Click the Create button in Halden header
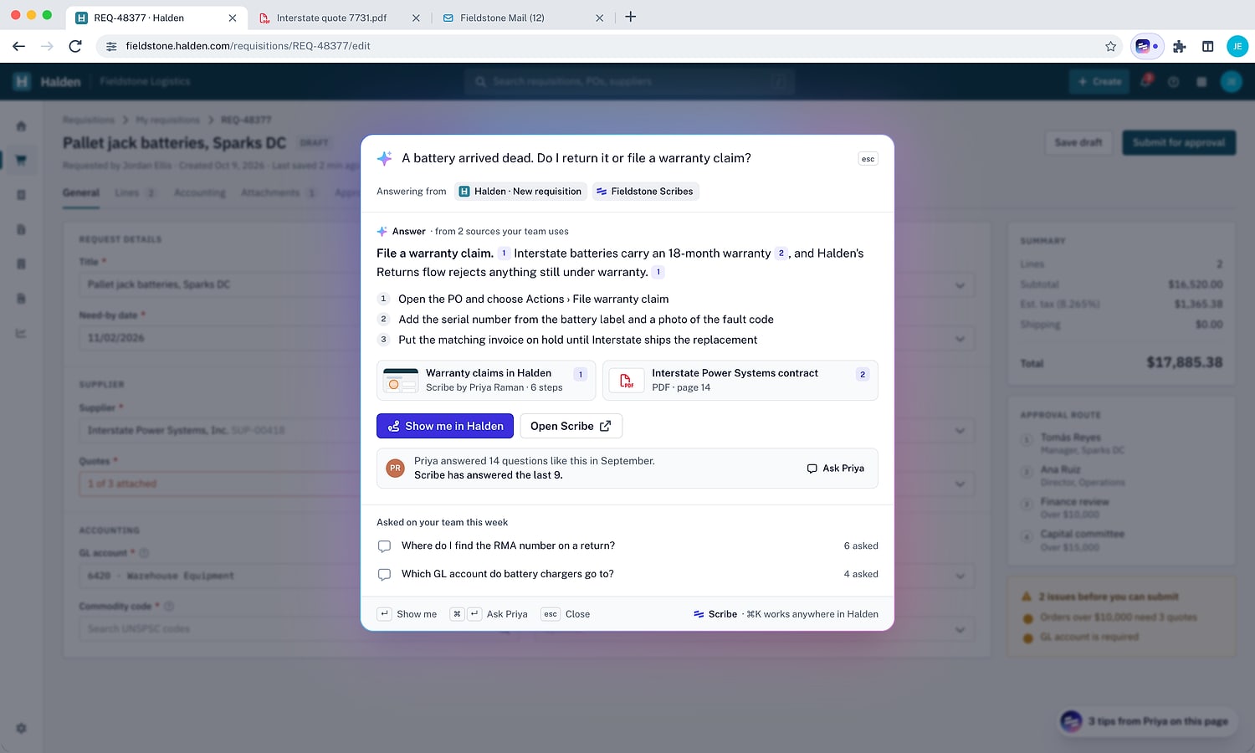Screen dimensions: 1255x753 pos(1099,81)
